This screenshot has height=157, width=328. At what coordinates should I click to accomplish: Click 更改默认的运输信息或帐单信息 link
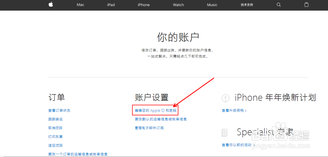[x=161, y=119]
